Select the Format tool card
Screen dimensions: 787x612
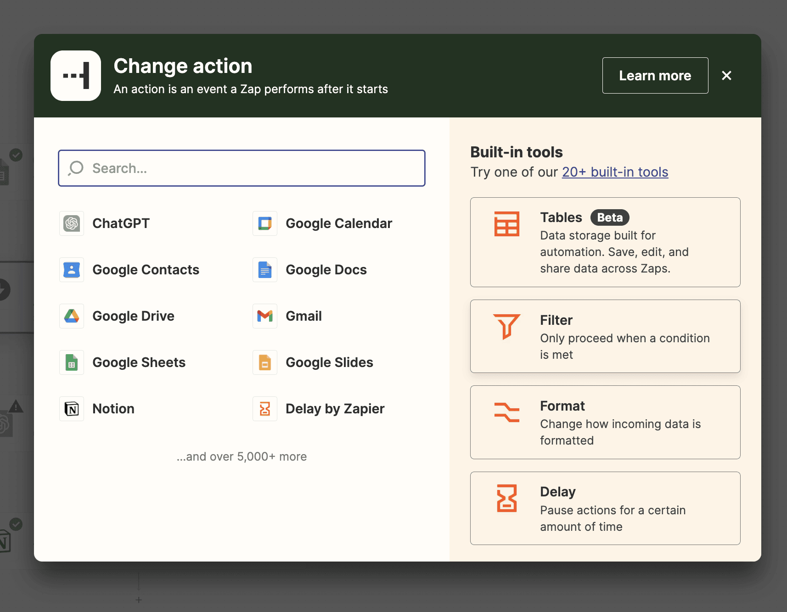tap(605, 423)
